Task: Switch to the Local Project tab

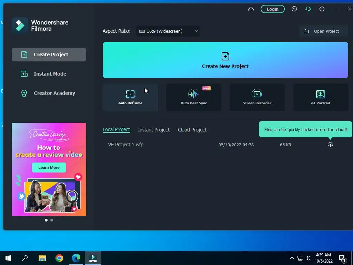Action: (116, 130)
